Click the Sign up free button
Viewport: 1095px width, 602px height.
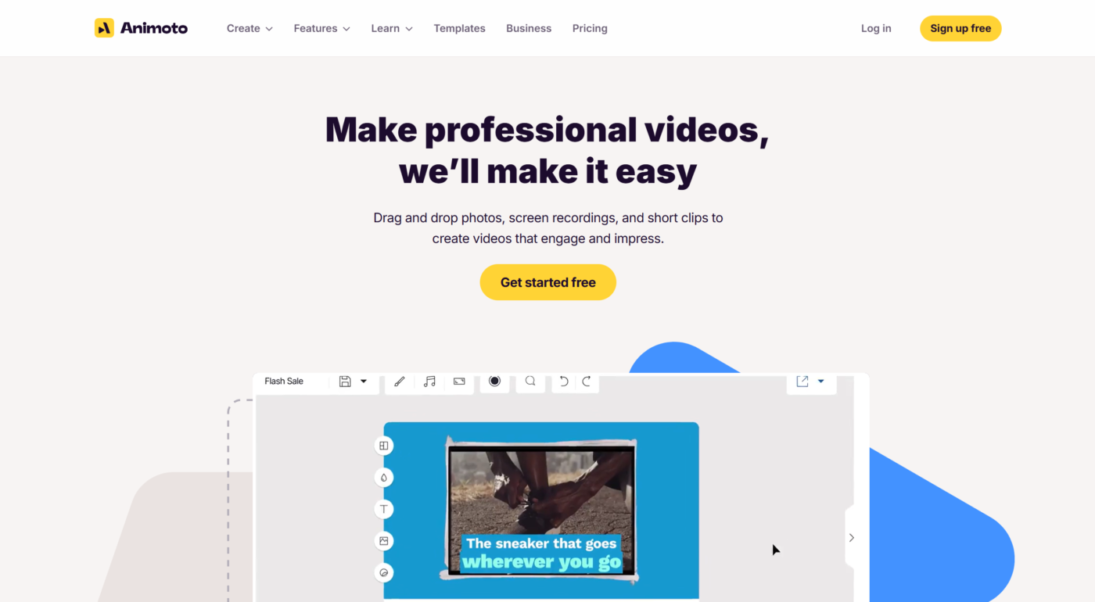point(960,28)
